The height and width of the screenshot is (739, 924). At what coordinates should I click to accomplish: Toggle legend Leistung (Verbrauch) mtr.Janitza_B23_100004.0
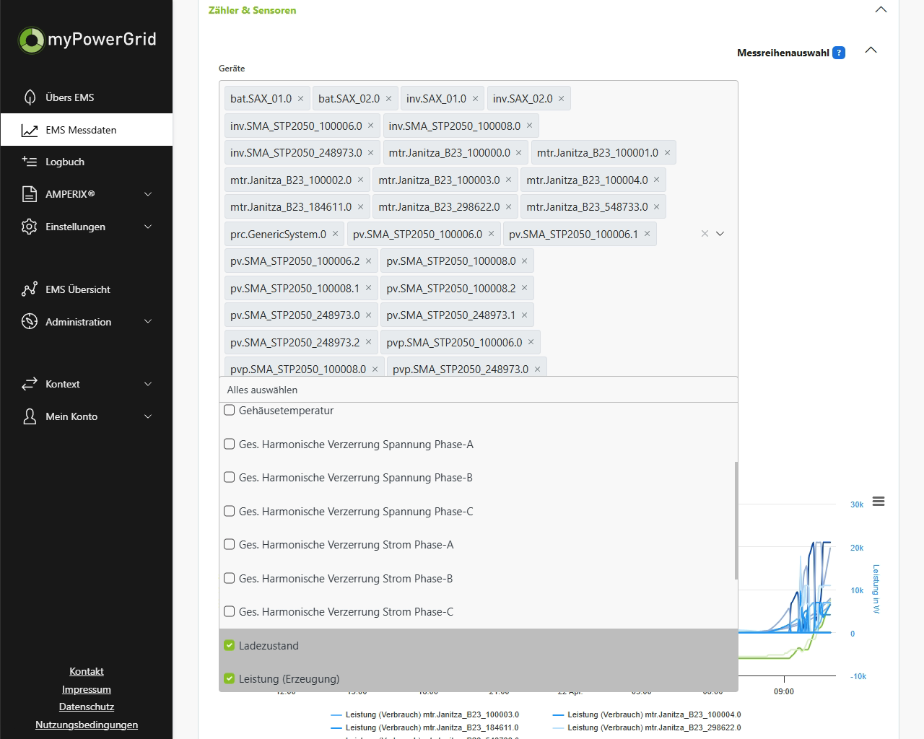(647, 714)
